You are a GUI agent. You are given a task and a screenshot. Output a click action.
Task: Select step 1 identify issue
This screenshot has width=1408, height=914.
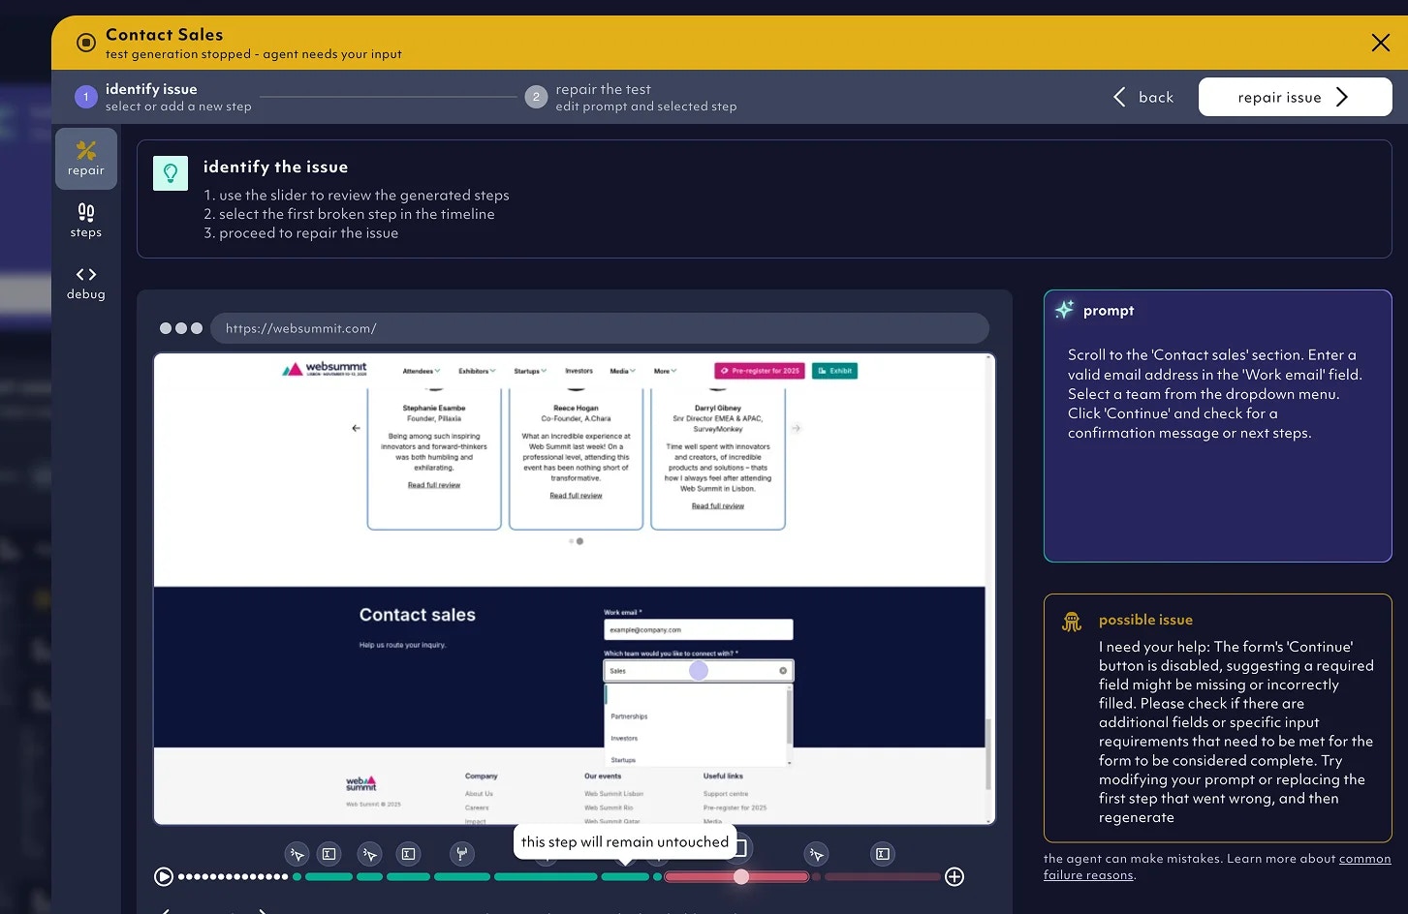pyautogui.click(x=163, y=97)
